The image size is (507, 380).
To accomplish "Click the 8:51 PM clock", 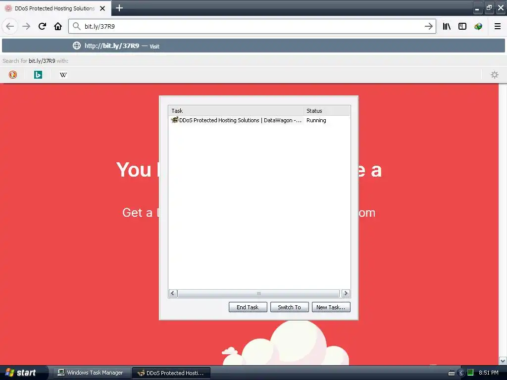I will [x=488, y=373].
